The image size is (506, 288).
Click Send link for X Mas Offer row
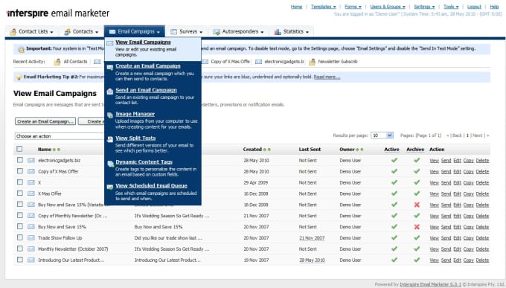[x=446, y=193]
